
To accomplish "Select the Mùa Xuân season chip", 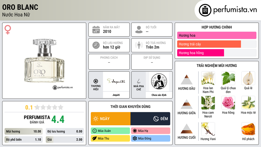I will tap(110, 131).
